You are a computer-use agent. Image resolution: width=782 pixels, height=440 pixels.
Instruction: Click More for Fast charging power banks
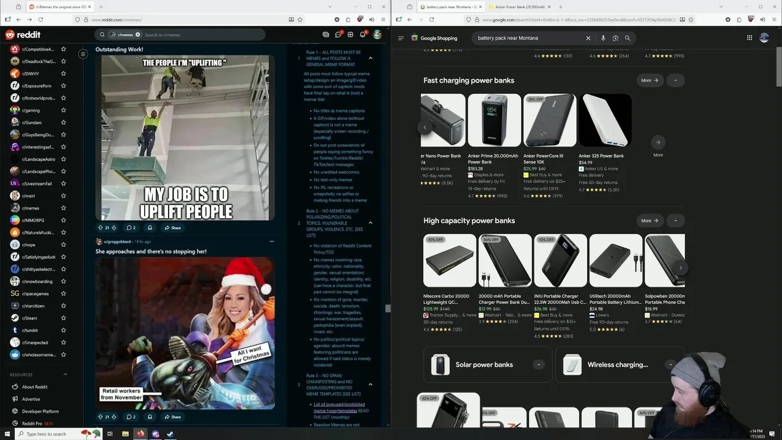coord(649,80)
